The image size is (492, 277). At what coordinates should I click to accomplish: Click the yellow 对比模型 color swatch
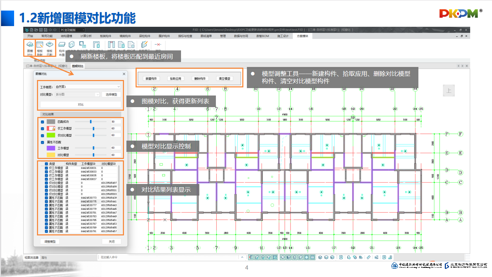tap(51, 155)
